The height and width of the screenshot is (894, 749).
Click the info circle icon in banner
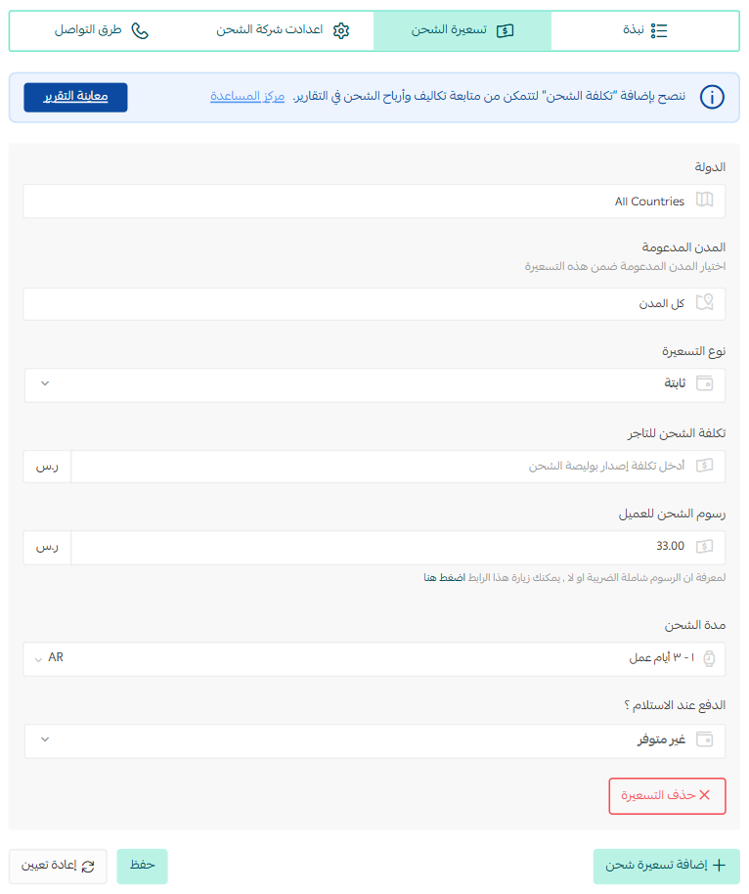click(x=712, y=97)
